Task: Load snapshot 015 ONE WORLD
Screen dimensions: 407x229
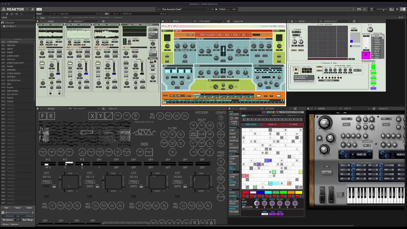Action: 17,91
